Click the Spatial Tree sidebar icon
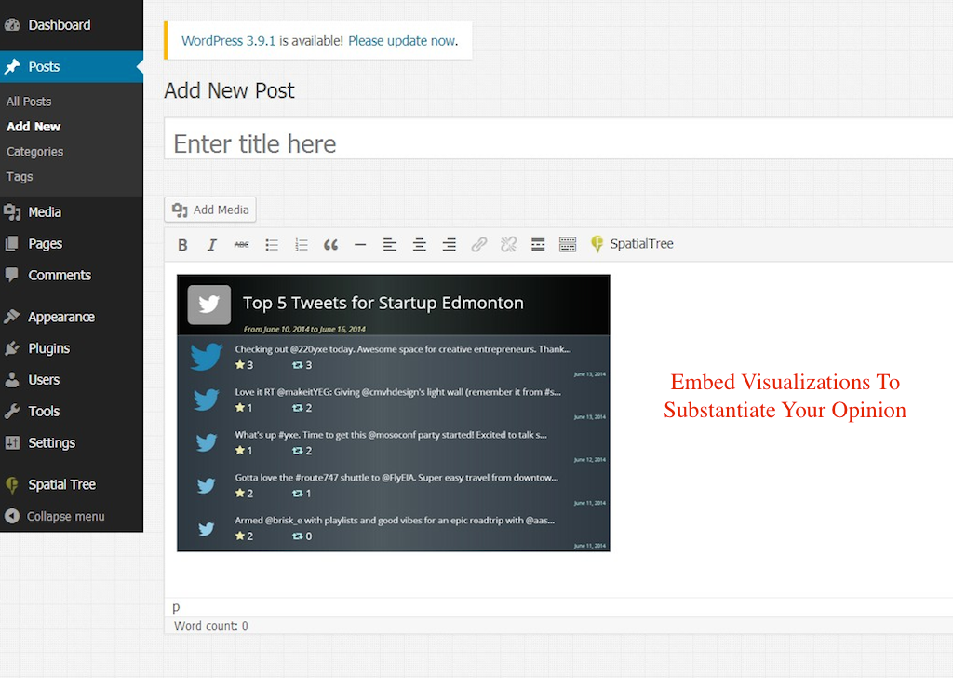Screen dimensions: 953x678 [11, 485]
